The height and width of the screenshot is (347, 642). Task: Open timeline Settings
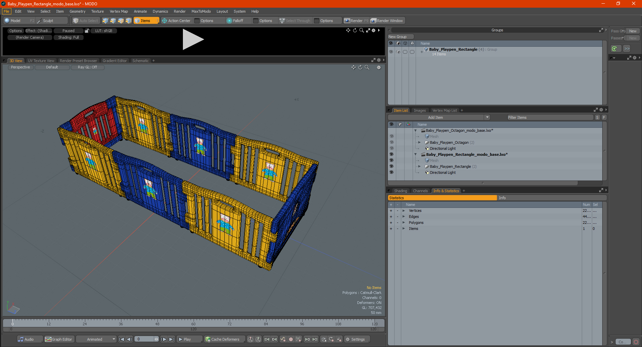tap(357, 339)
